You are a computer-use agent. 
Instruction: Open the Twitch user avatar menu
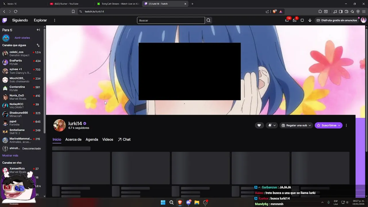coord(363,20)
